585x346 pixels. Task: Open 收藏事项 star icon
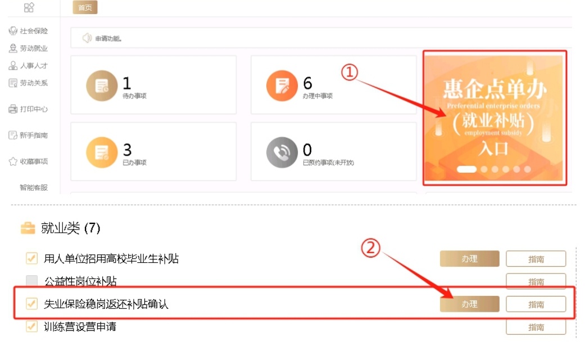coord(13,161)
